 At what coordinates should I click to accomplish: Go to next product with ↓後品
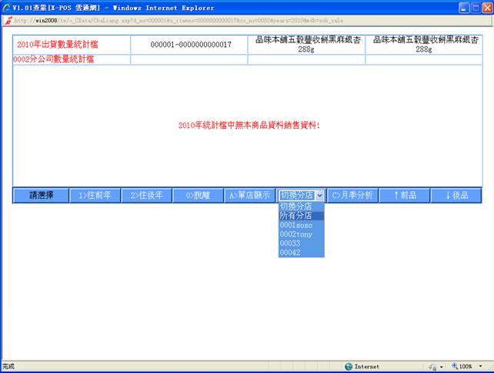click(456, 196)
